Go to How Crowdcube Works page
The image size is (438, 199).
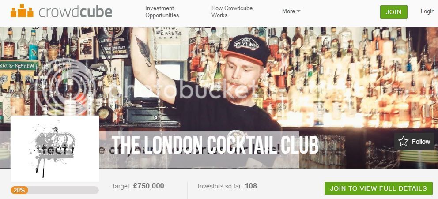coord(232,12)
